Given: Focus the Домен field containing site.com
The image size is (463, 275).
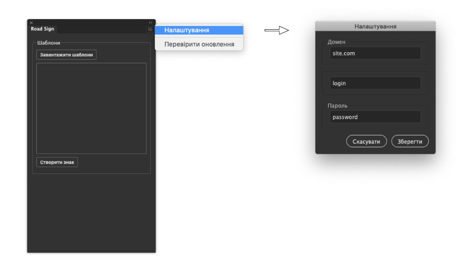Looking at the screenshot, I should point(375,53).
